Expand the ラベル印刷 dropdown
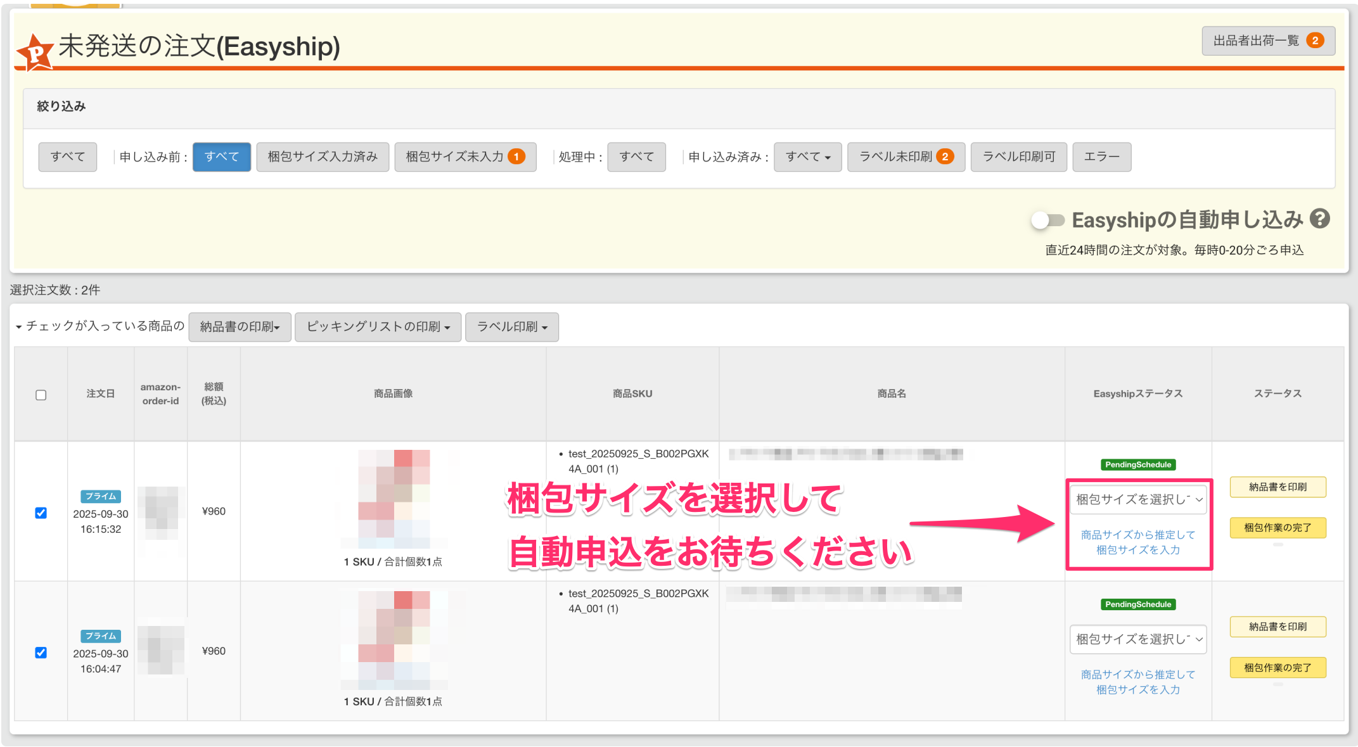Viewport: 1358px width, 747px height. click(x=511, y=327)
